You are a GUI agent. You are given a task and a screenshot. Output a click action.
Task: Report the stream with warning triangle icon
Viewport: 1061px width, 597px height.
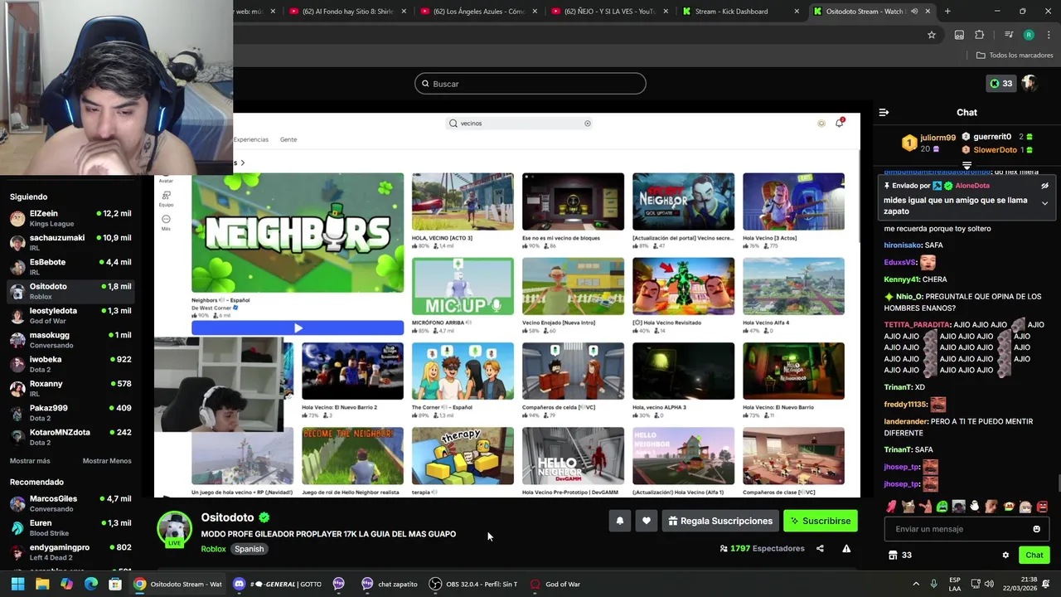coord(846,548)
